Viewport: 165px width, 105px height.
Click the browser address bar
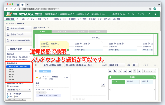(83, 9)
